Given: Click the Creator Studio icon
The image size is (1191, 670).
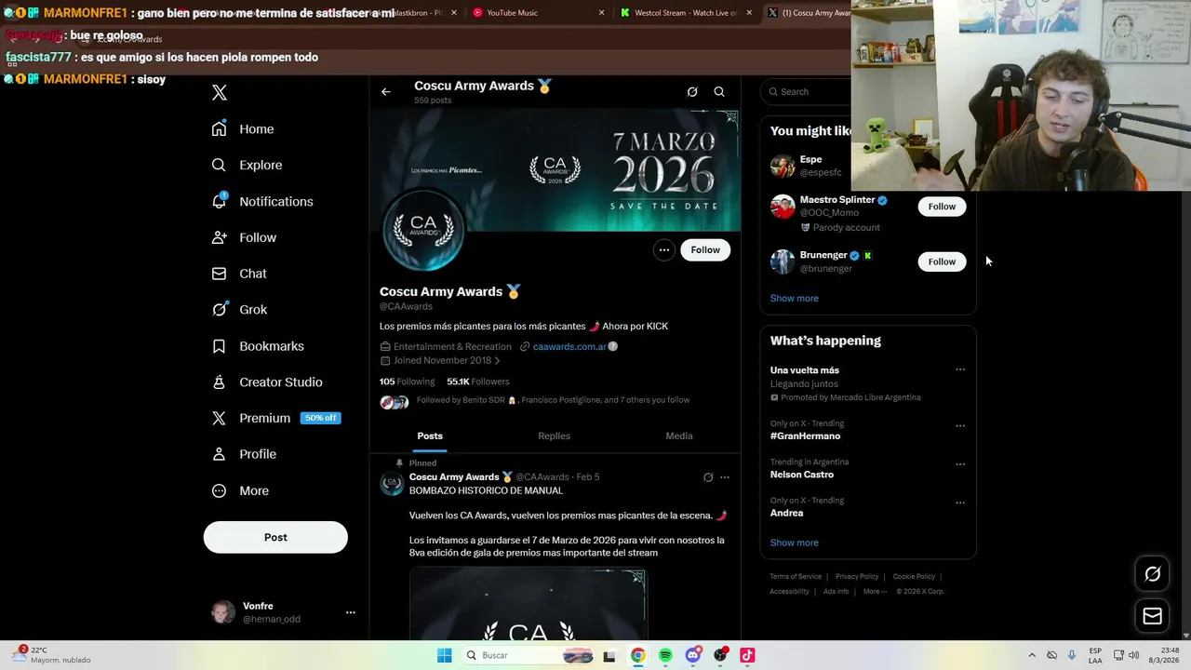Looking at the screenshot, I should [x=219, y=382].
